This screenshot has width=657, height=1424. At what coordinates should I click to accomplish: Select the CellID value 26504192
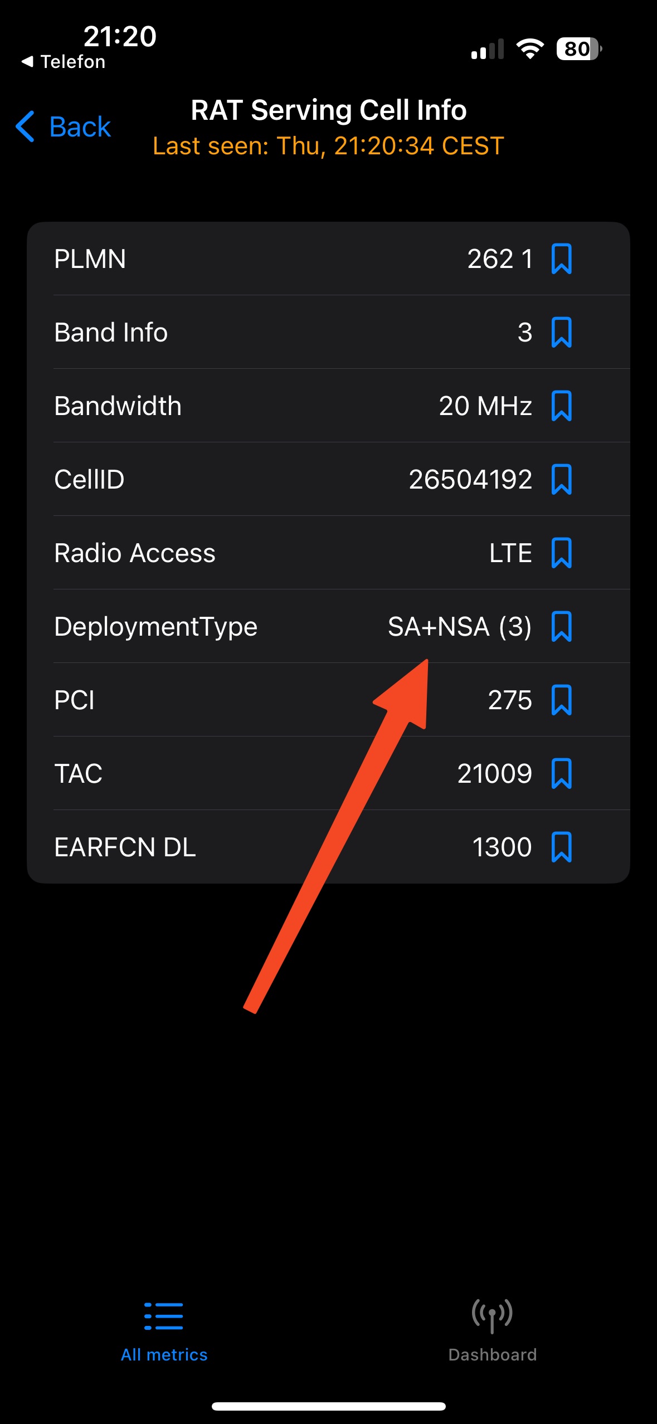470,479
